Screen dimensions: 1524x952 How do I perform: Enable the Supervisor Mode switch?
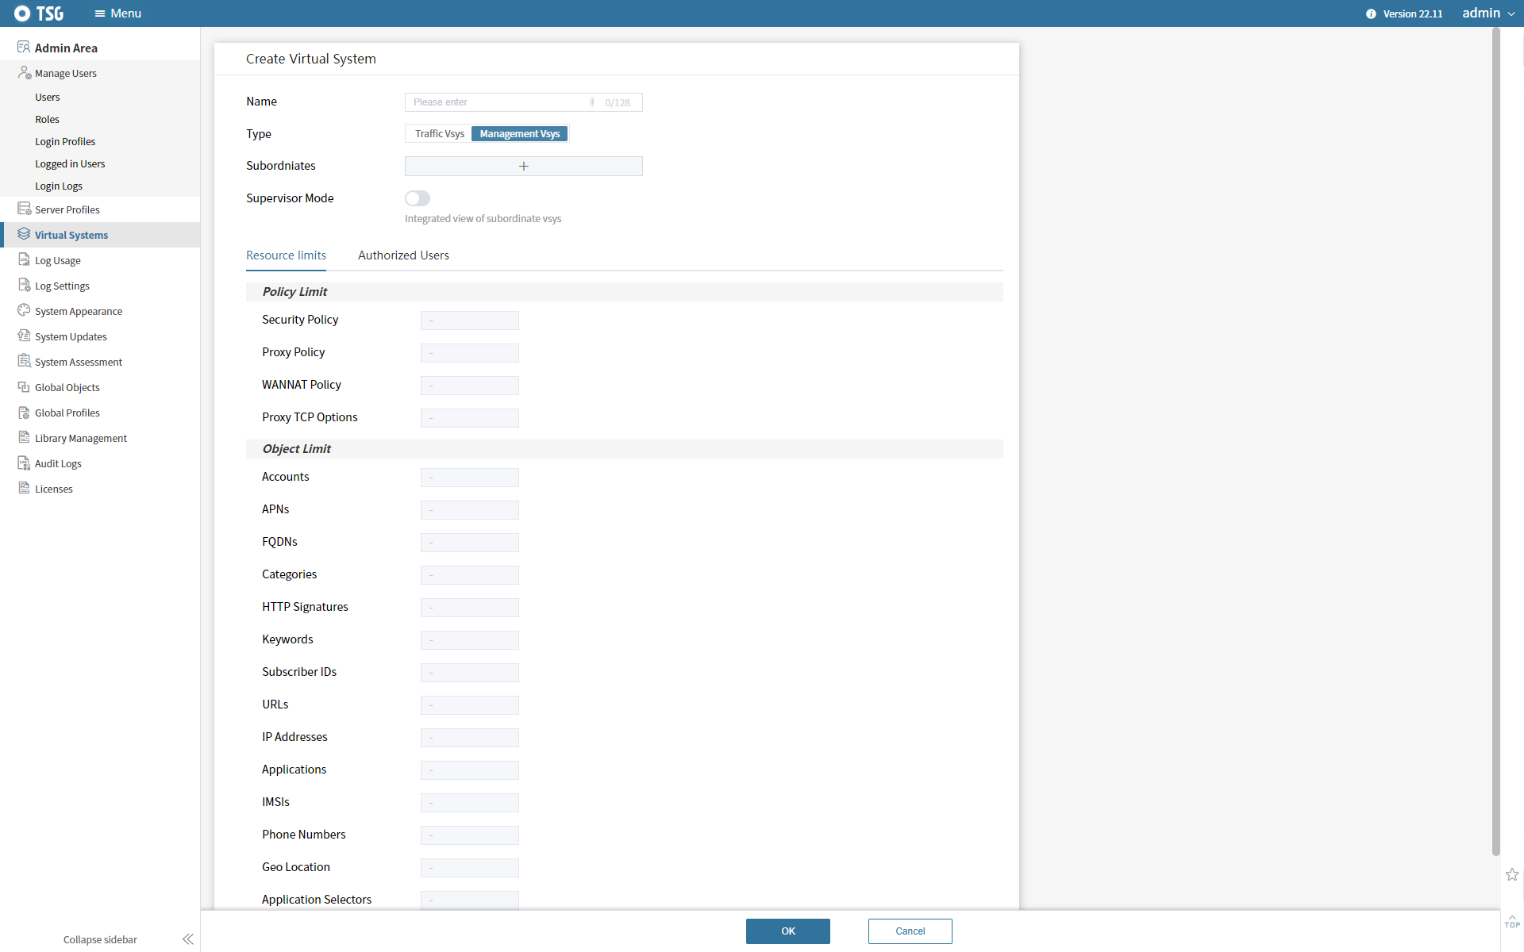[x=418, y=198]
